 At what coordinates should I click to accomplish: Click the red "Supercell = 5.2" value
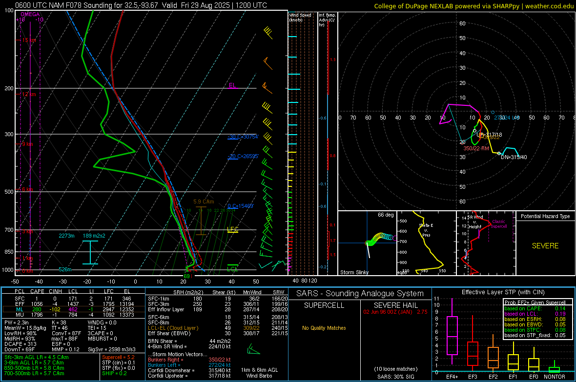(x=118, y=357)
